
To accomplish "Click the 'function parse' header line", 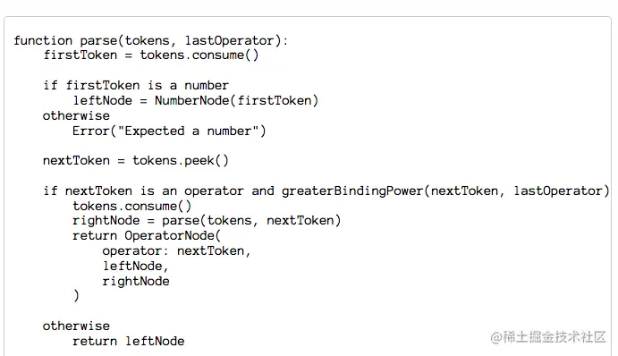I will click(x=151, y=40).
